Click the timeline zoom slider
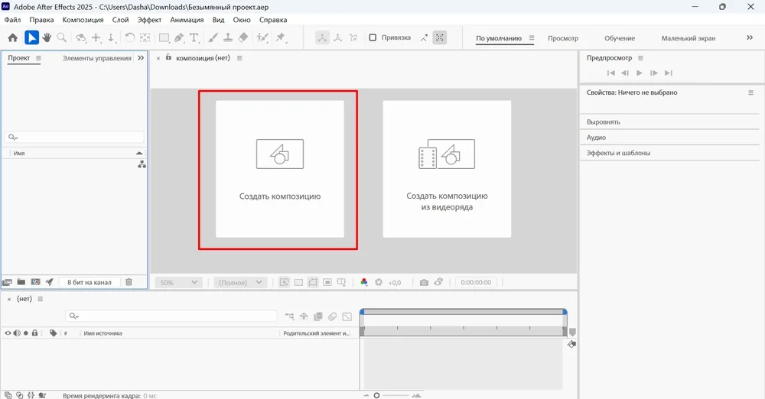765x399 pixels. 376,395
